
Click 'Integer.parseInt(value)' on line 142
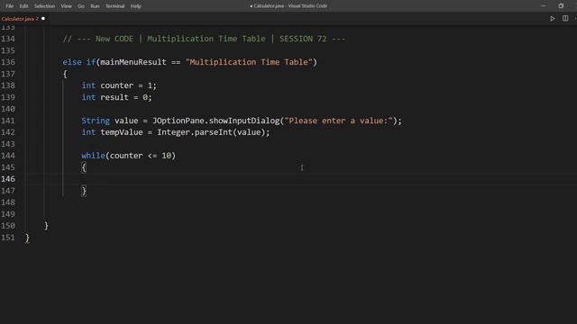point(211,132)
